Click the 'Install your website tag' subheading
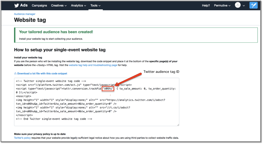The image size is (263, 144). click(28, 58)
